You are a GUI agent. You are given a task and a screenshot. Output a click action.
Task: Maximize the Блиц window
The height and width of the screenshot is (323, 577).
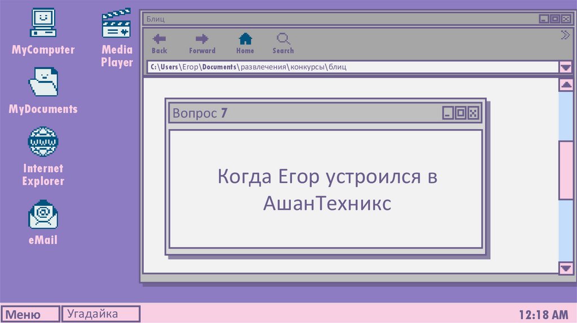(x=555, y=19)
